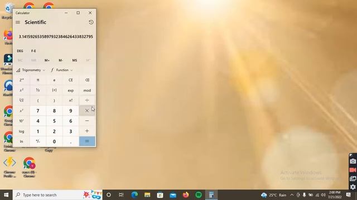Insert Euler's number e
The height and width of the screenshot is (200, 357).
pyautogui.click(x=54, y=80)
